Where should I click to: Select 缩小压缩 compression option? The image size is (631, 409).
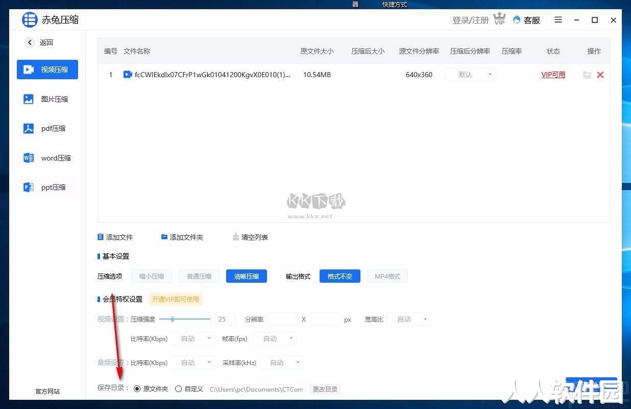[152, 276]
